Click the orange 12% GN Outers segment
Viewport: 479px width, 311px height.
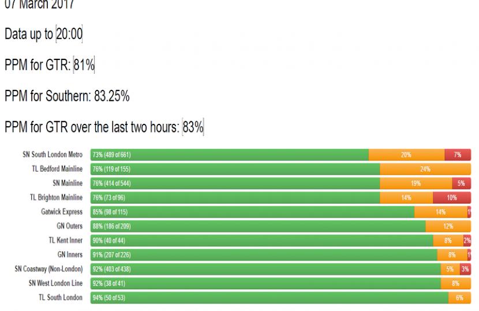pos(448,226)
